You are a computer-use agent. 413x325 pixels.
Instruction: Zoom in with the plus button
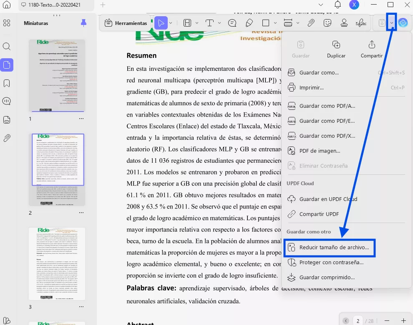(x=403, y=321)
